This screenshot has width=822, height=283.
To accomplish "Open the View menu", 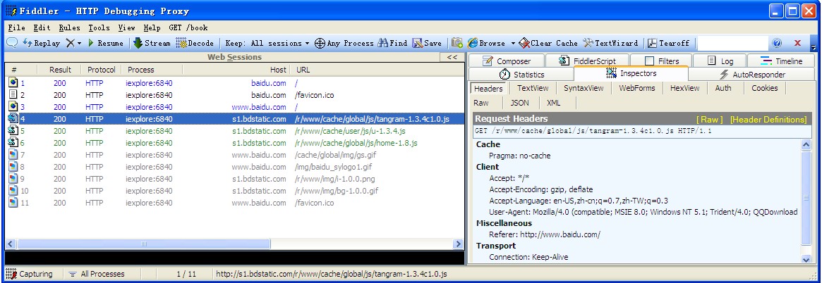I will [x=126, y=27].
